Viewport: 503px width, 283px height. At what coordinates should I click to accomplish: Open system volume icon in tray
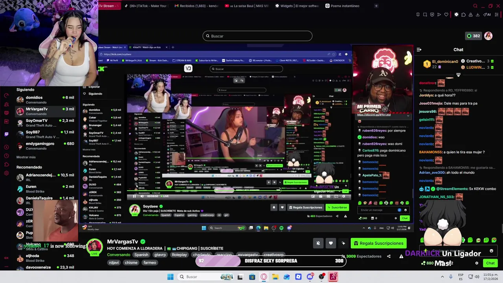(478, 277)
